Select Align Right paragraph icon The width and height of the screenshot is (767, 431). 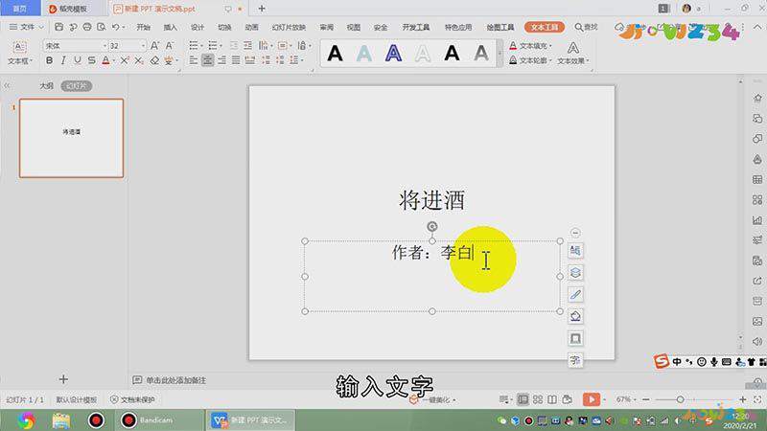(x=221, y=60)
